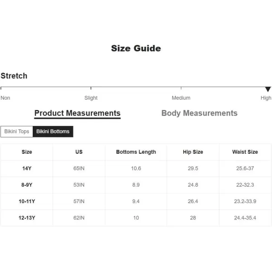Click the 'High' stretch label
This screenshot has width=272, height=272.
[266, 98]
